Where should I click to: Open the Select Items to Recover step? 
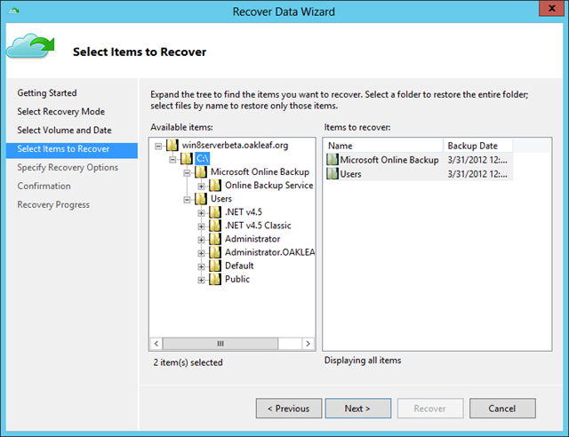[72, 150]
